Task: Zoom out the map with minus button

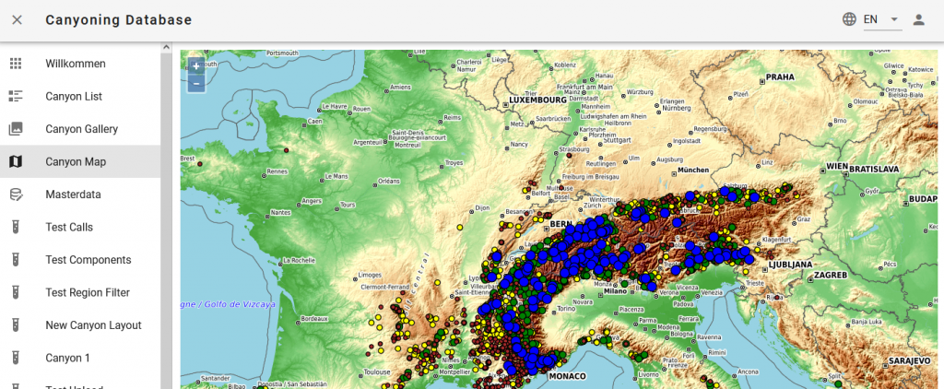Action: pos(196,83)
